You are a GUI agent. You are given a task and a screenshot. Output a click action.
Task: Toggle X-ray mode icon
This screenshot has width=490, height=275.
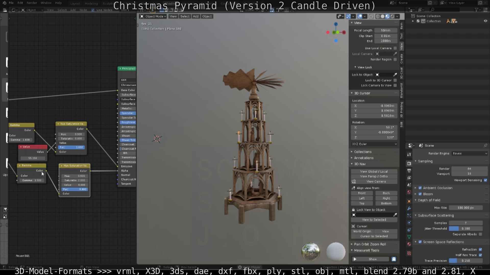pyautogui.click(x=371, y=16)
